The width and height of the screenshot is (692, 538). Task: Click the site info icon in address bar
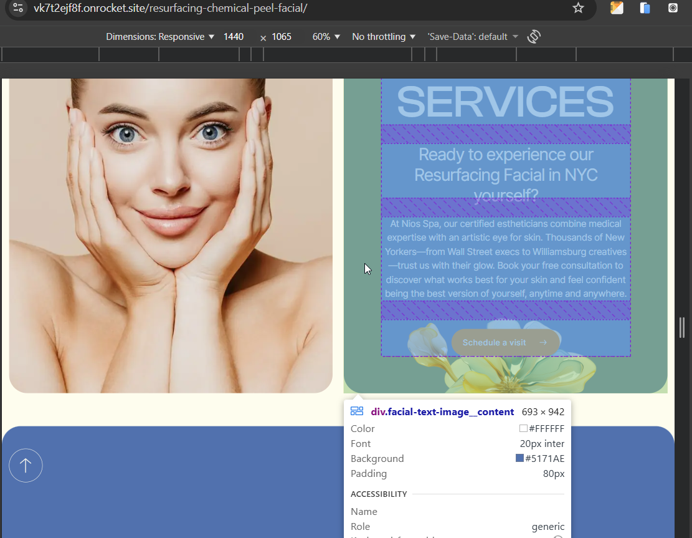point(18,7)
